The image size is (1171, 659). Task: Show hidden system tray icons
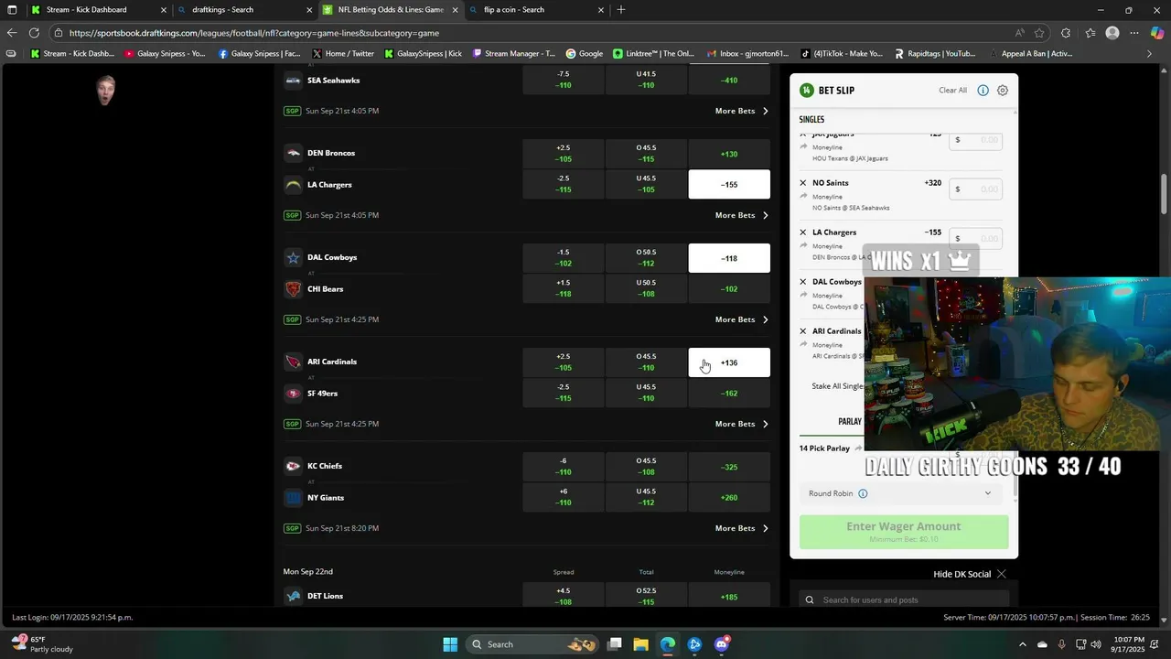tap(1023, 644)
